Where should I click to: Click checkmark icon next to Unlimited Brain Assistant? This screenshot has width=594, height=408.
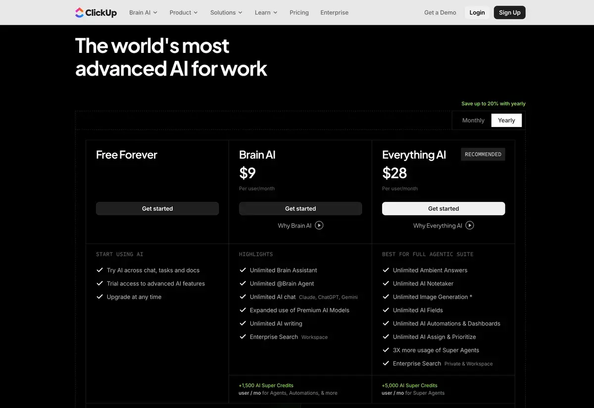(x=243, y=270)
